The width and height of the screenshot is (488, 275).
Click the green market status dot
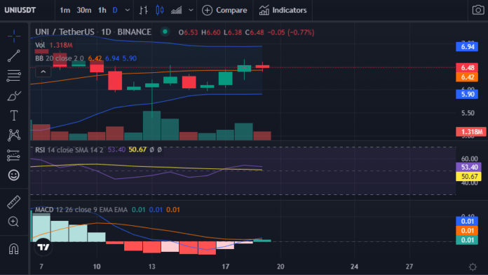(165, 32)
